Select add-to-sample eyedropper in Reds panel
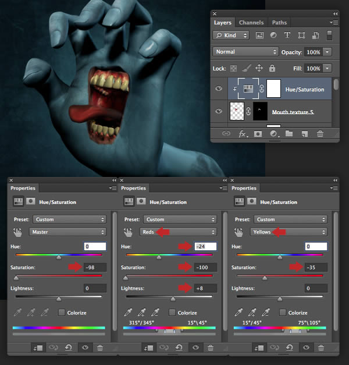Screen dimensions: 349x365 point(141,312)
